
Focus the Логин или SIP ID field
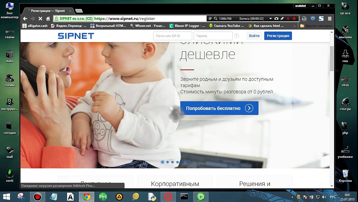pyautogui.click(x=173, y=36)
